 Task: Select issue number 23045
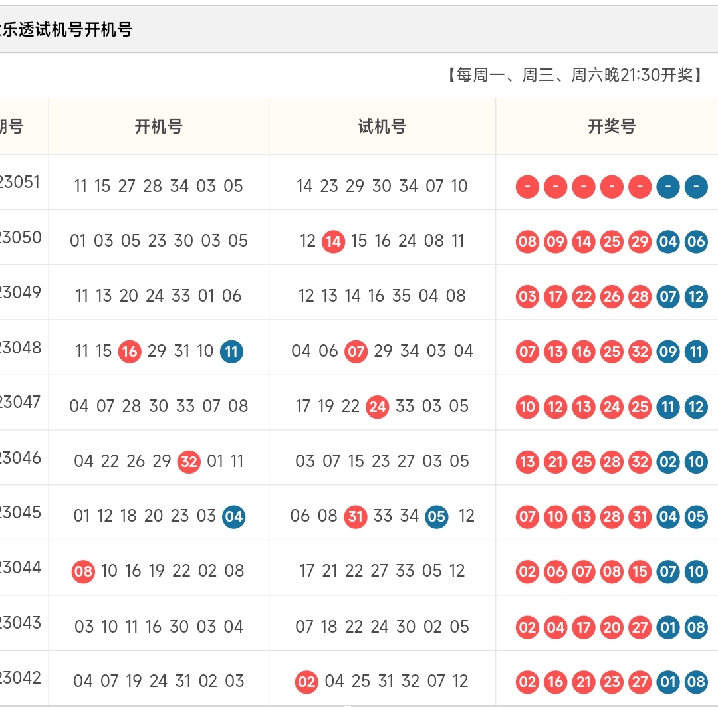21,512
